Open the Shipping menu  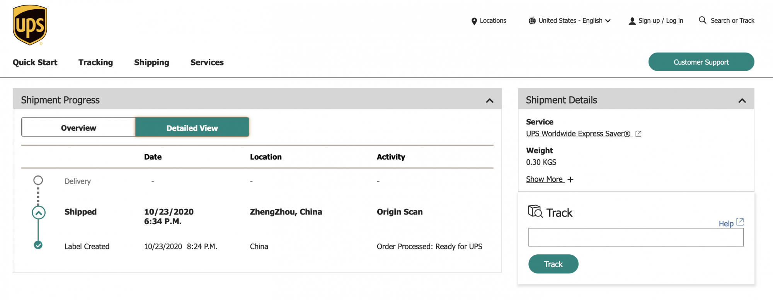152,62
